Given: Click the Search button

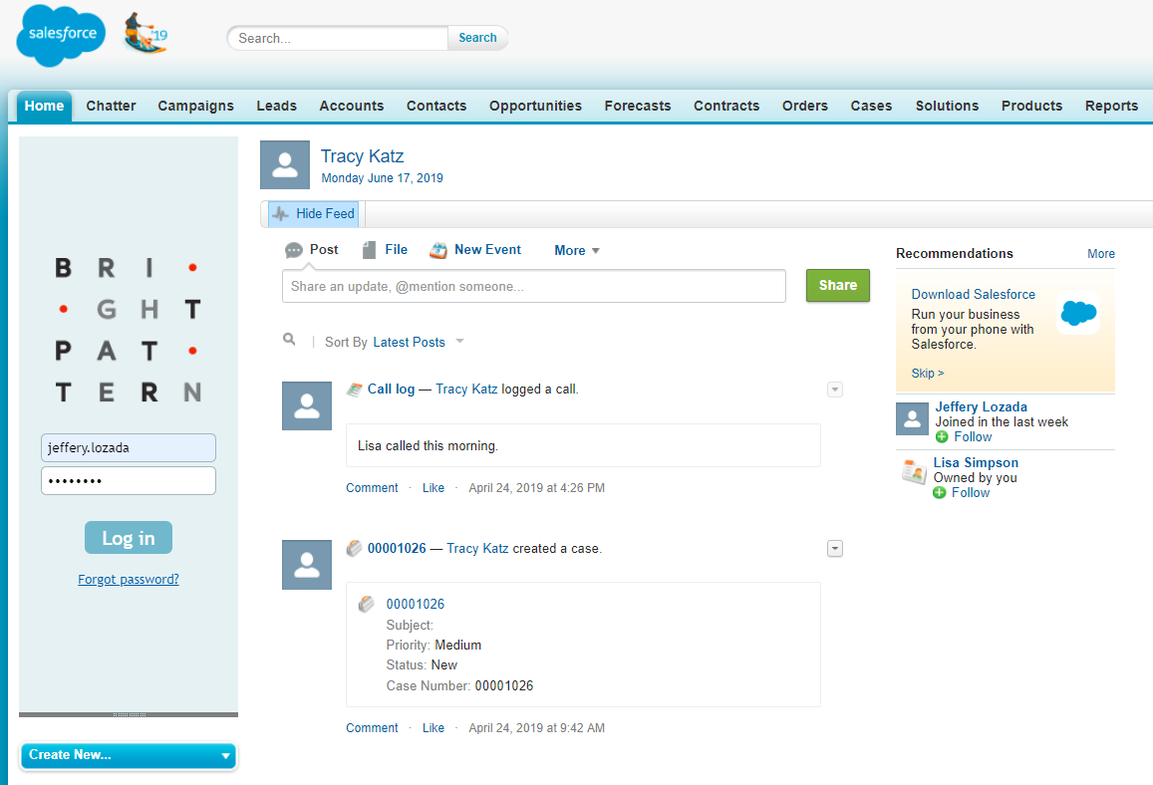Looking at the screenshot, I should click(477, 38).
